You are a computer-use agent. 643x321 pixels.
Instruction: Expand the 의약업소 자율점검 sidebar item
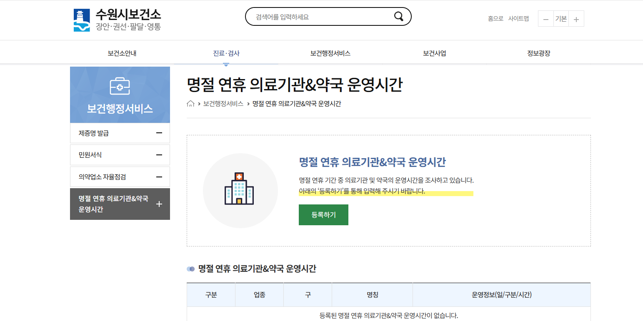coord(120,177)
